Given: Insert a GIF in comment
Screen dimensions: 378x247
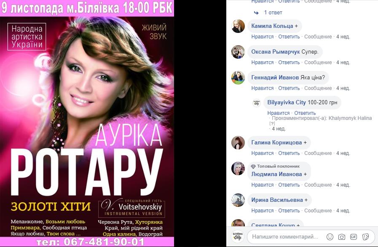Looking at the screenshot, I should (354, 237).
